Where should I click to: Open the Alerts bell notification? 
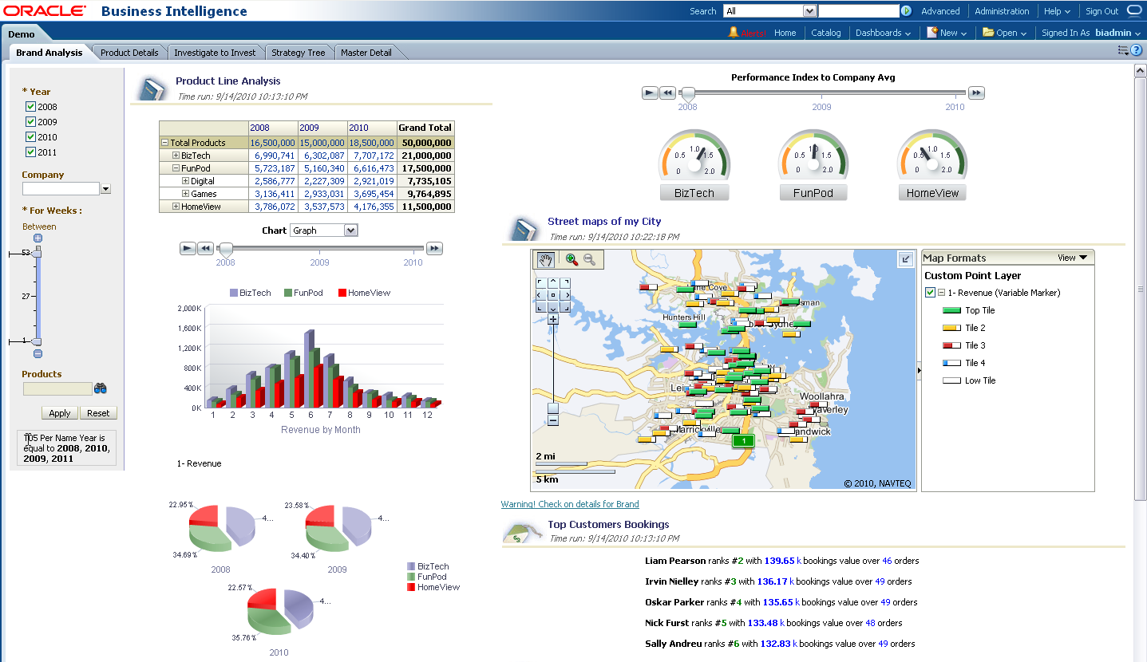[734, 33]
